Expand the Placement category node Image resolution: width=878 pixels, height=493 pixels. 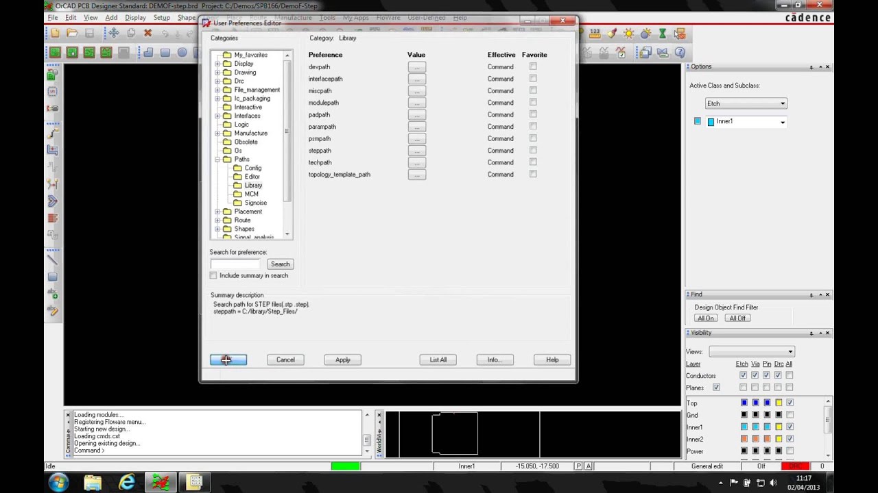point(217,212)
